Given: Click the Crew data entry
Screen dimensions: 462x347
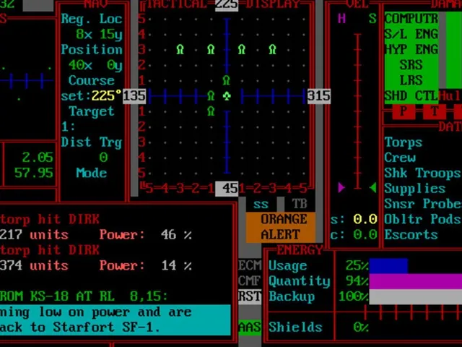Looking at the screenshot, I should click(x=400, y=158).
